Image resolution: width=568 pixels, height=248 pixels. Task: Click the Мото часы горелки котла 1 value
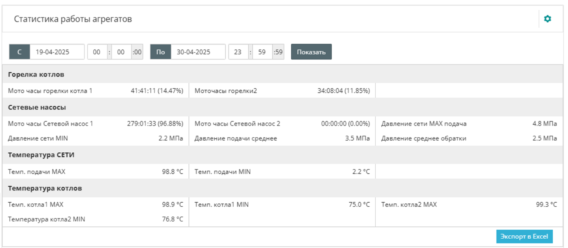(157, 91)
